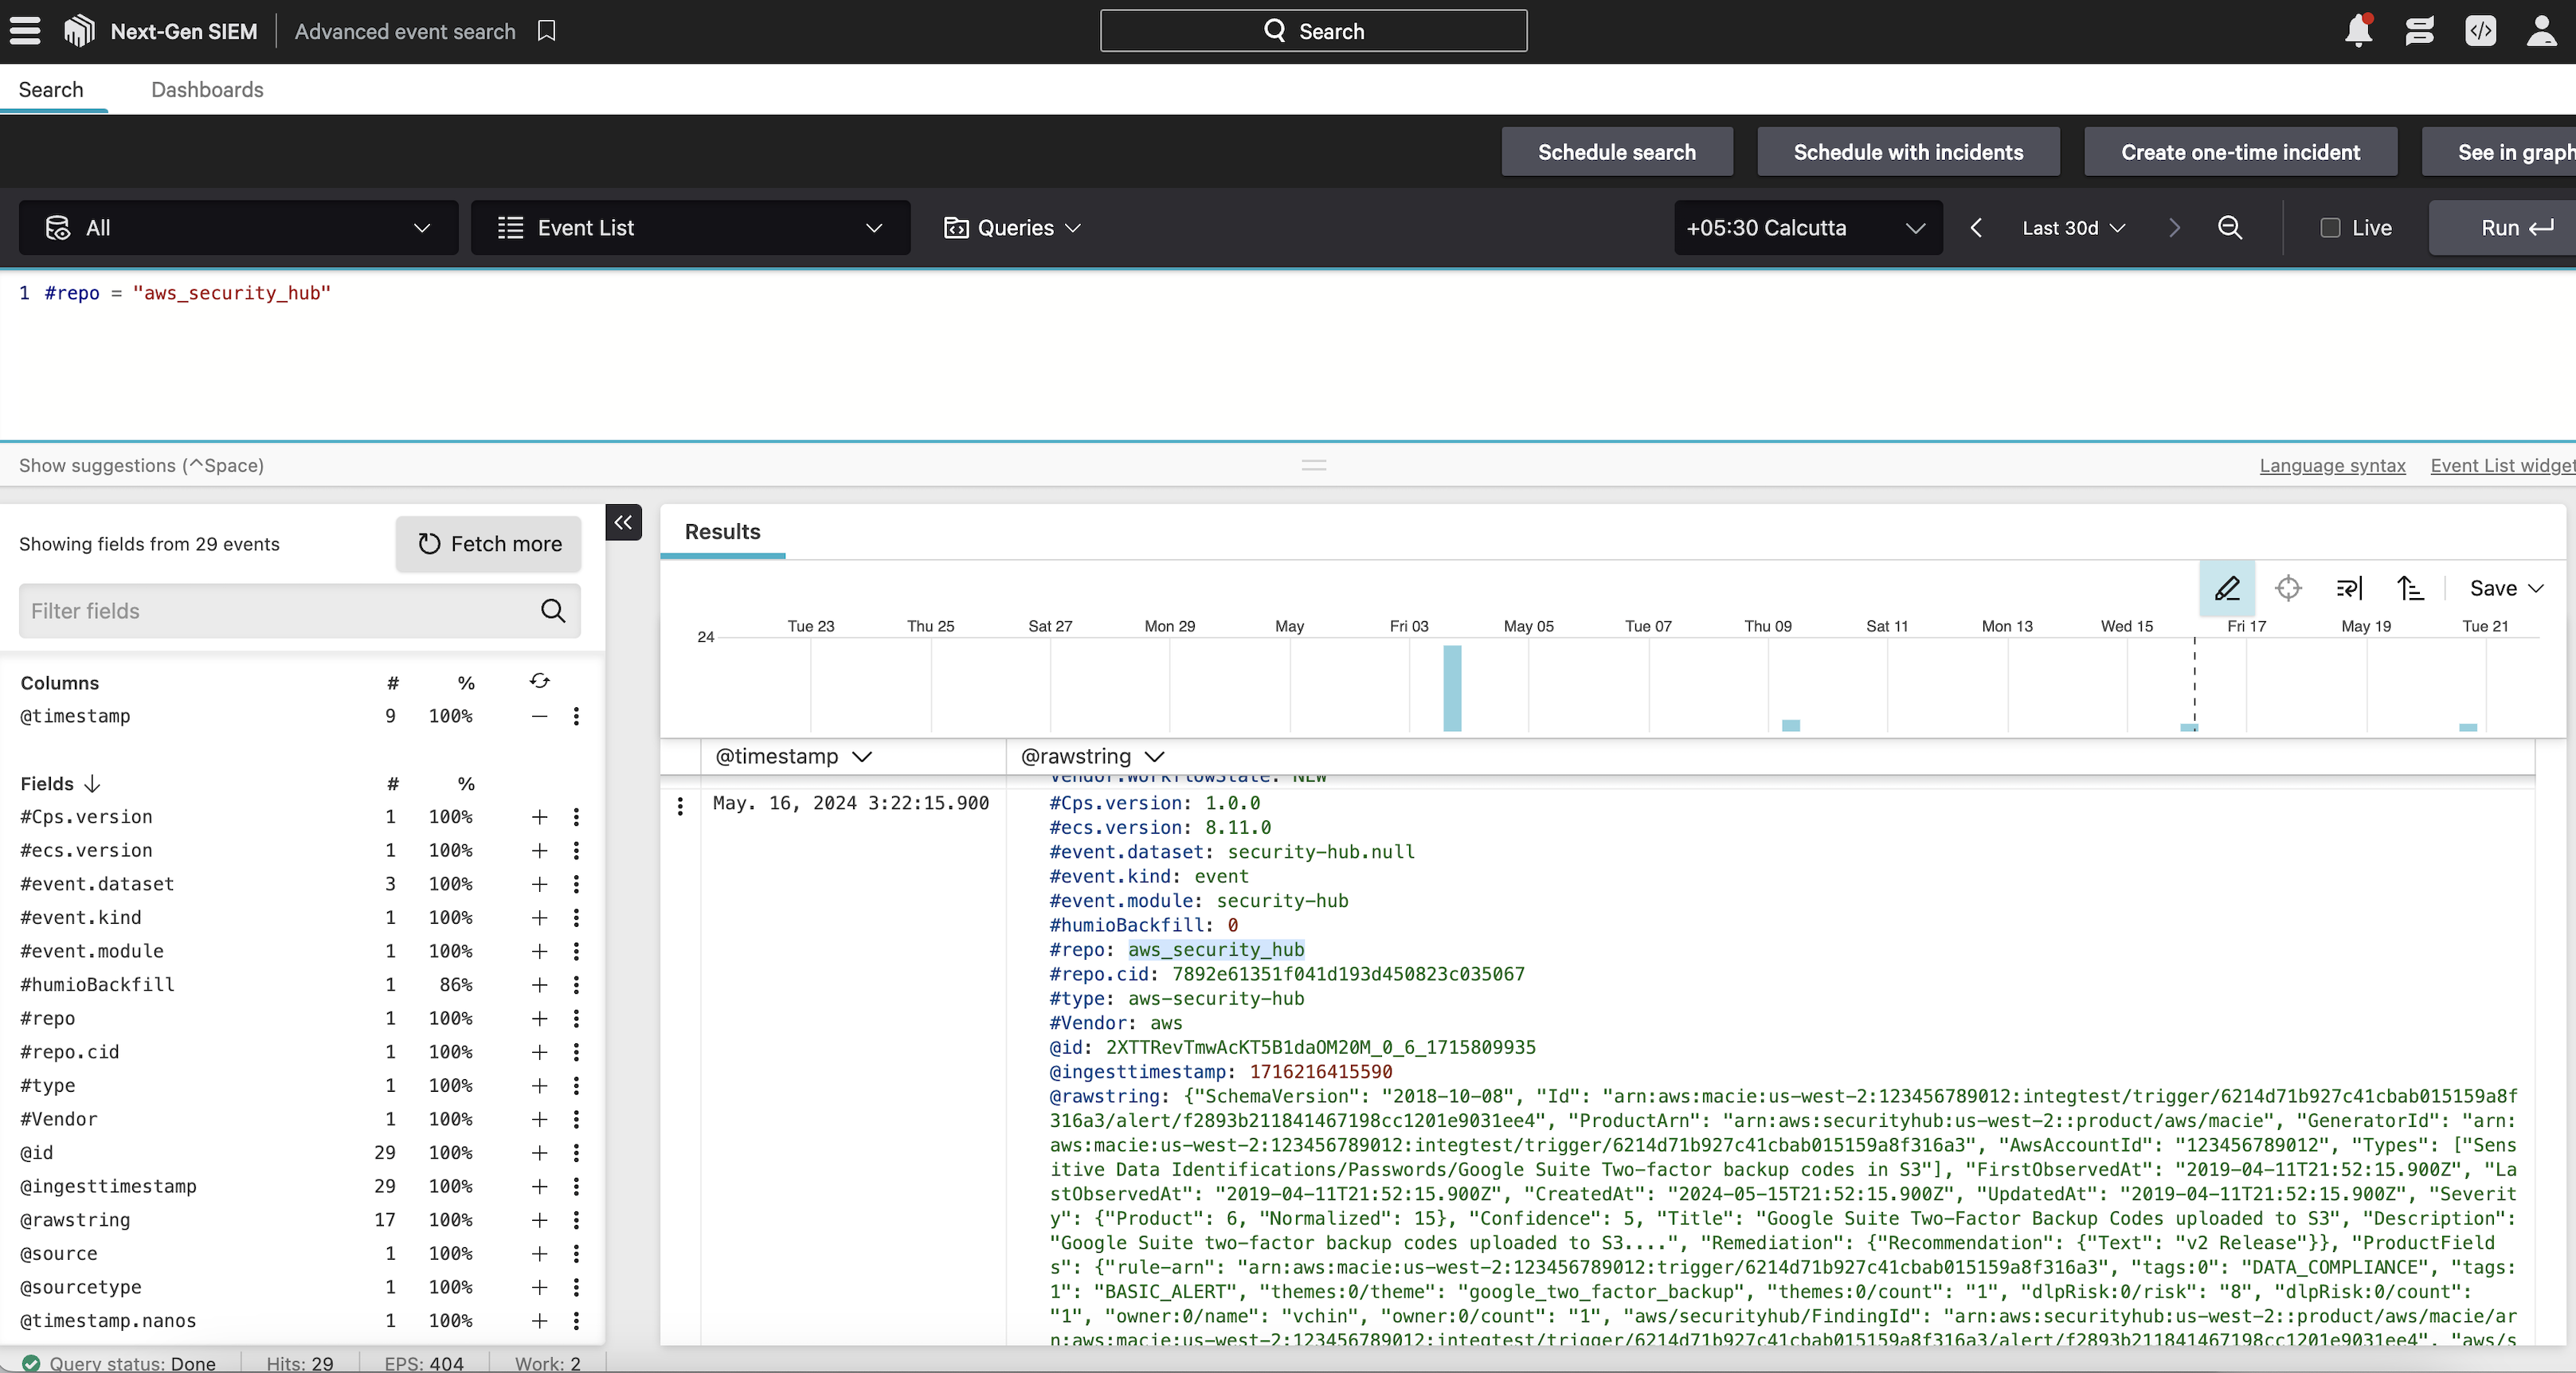Remove @timestamp from columns with minus
Viewport: 2576px width, 1373px height.
tap(539, 716)
